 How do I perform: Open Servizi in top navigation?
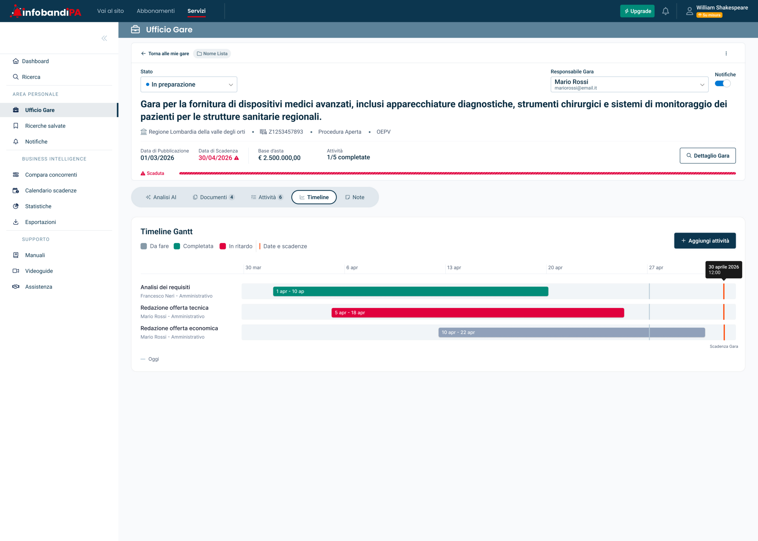click(196, 11)
